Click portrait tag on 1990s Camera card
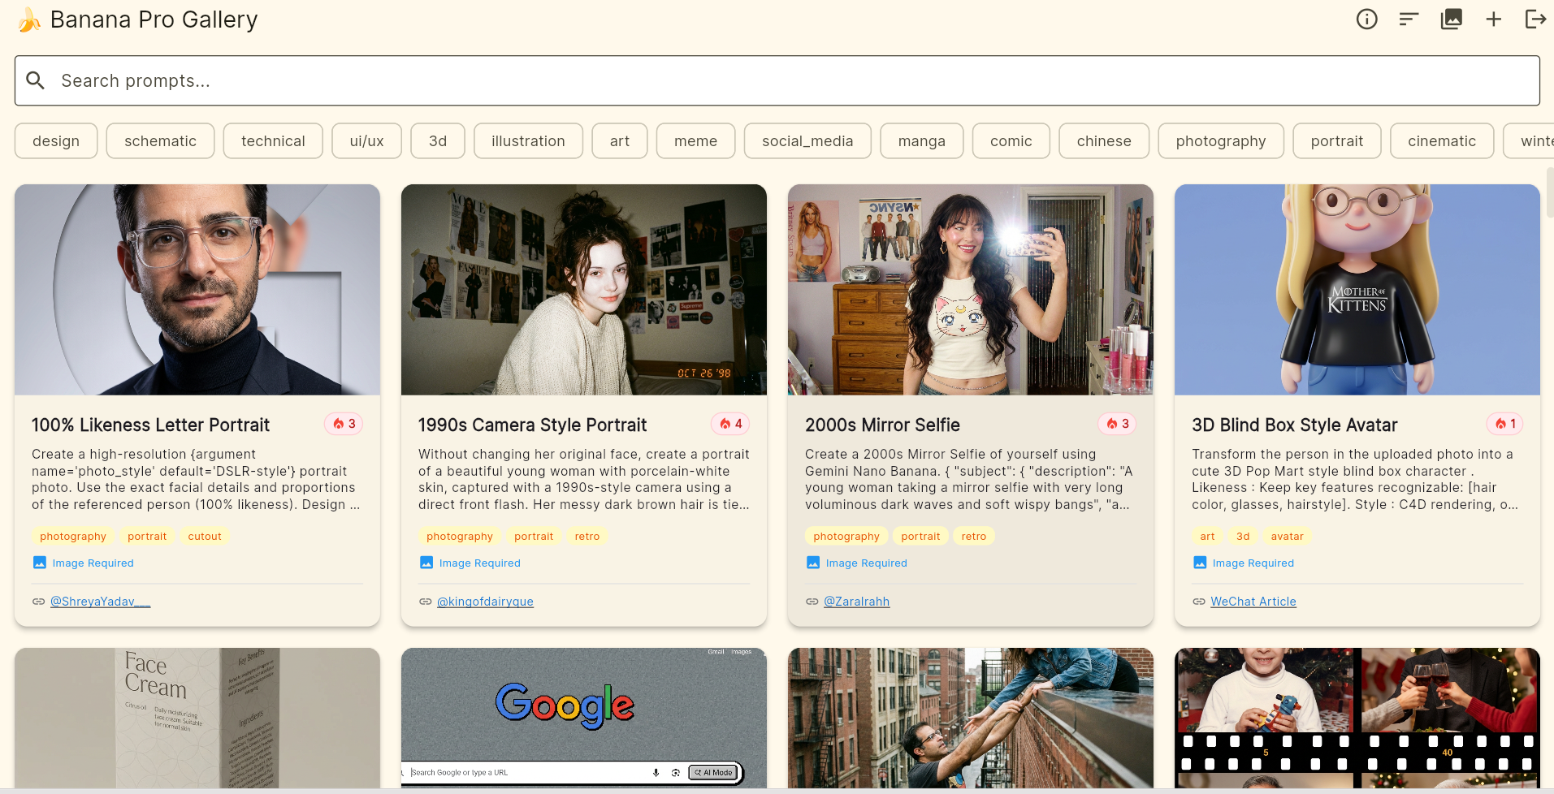This screenshot has width=1554, height=794. click(x=534, y=537)
